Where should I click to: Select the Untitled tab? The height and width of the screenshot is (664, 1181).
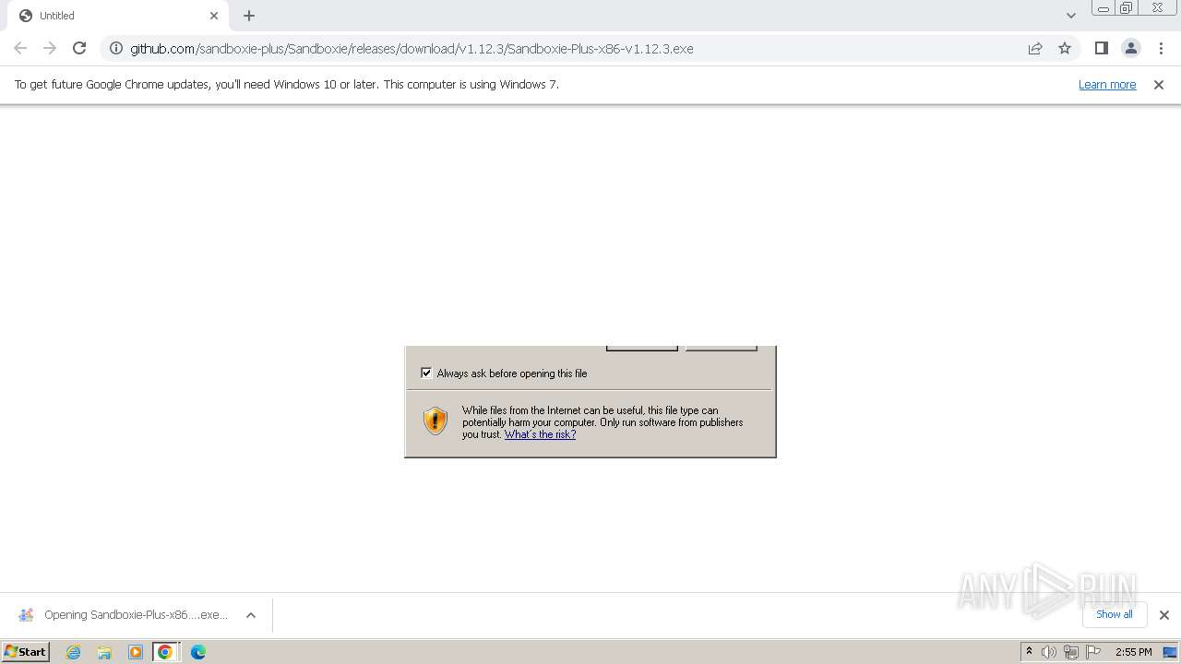click(120, 16)
